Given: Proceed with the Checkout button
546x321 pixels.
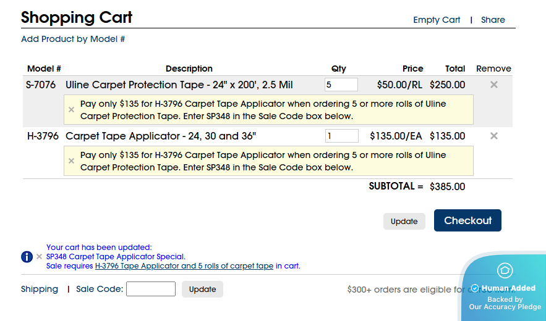Looking at the screenshot, I should 467,220.
